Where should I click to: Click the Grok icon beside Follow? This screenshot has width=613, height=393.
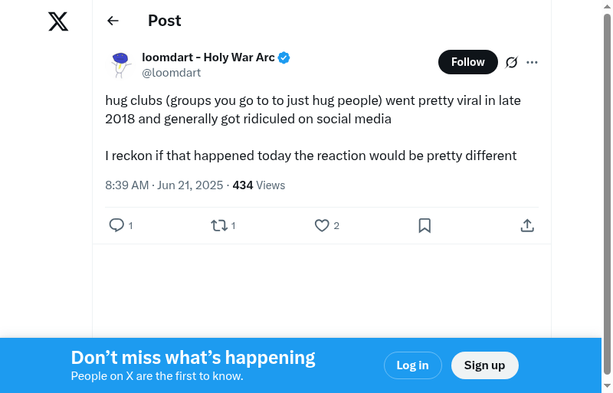[x=512, y=62]
